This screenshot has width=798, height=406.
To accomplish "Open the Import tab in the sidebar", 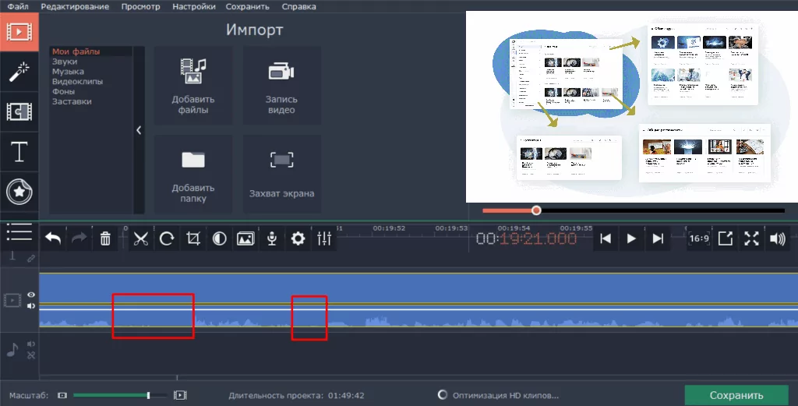I will [19, 31].
